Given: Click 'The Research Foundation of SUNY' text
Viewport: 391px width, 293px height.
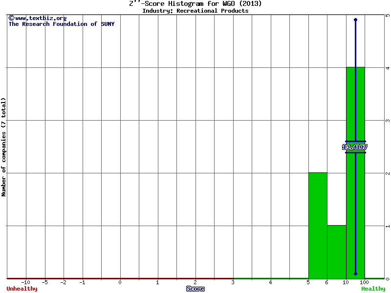Looking at the screenshot, I should coord(62,24).
